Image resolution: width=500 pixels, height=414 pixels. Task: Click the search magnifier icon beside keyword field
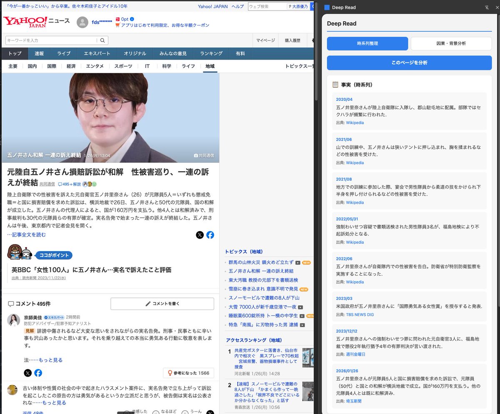coord(102,40)
